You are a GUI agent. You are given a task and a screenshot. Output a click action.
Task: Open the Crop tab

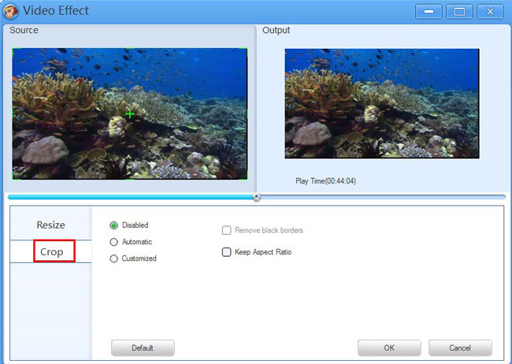click(51, 251)
